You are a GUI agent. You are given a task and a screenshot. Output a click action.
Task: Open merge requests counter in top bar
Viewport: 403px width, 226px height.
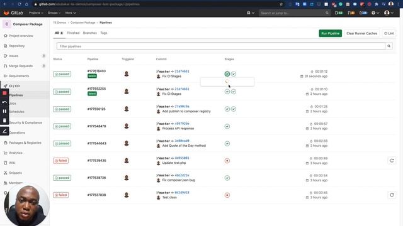pyautogui.click(x=351, y=13)
